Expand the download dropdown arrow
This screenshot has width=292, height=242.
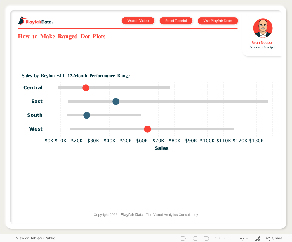point(247,238)
